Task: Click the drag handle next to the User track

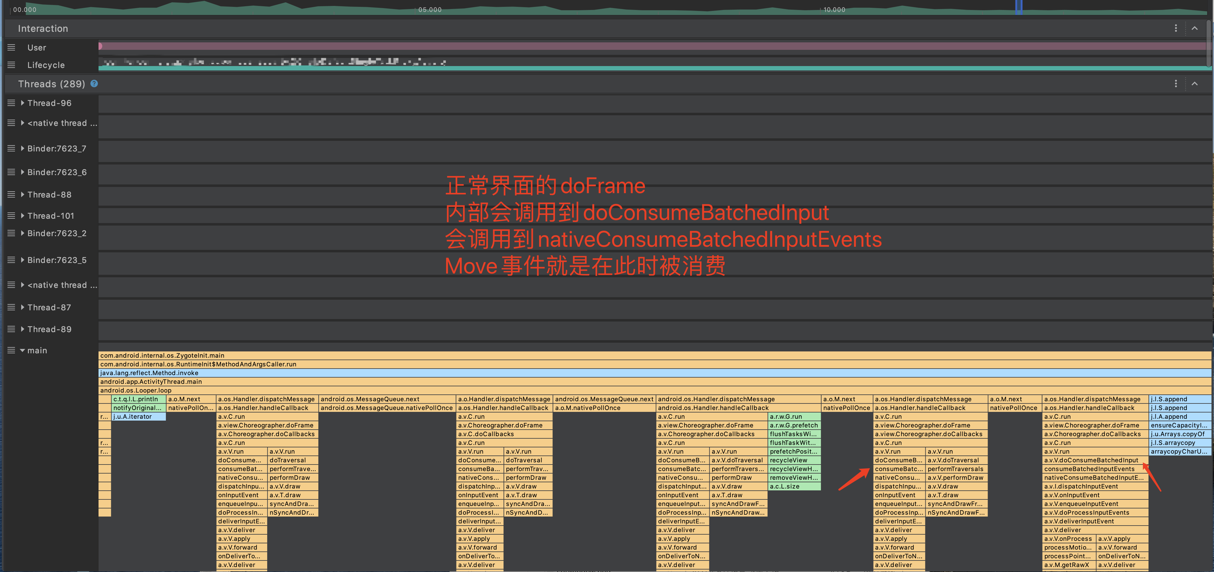Action: [11, 47]
